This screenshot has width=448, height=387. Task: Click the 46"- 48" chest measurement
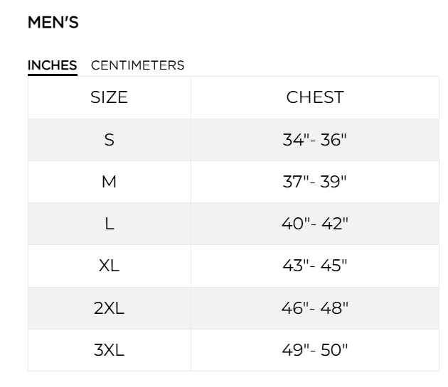(314, 308)
